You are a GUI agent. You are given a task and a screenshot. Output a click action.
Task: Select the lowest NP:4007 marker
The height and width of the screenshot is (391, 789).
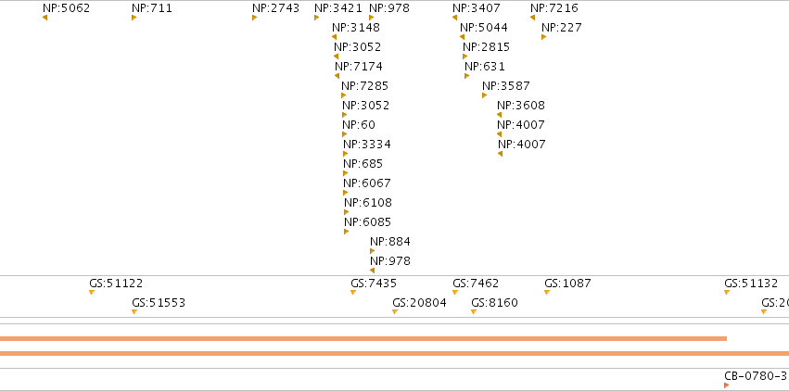(500, 154)
